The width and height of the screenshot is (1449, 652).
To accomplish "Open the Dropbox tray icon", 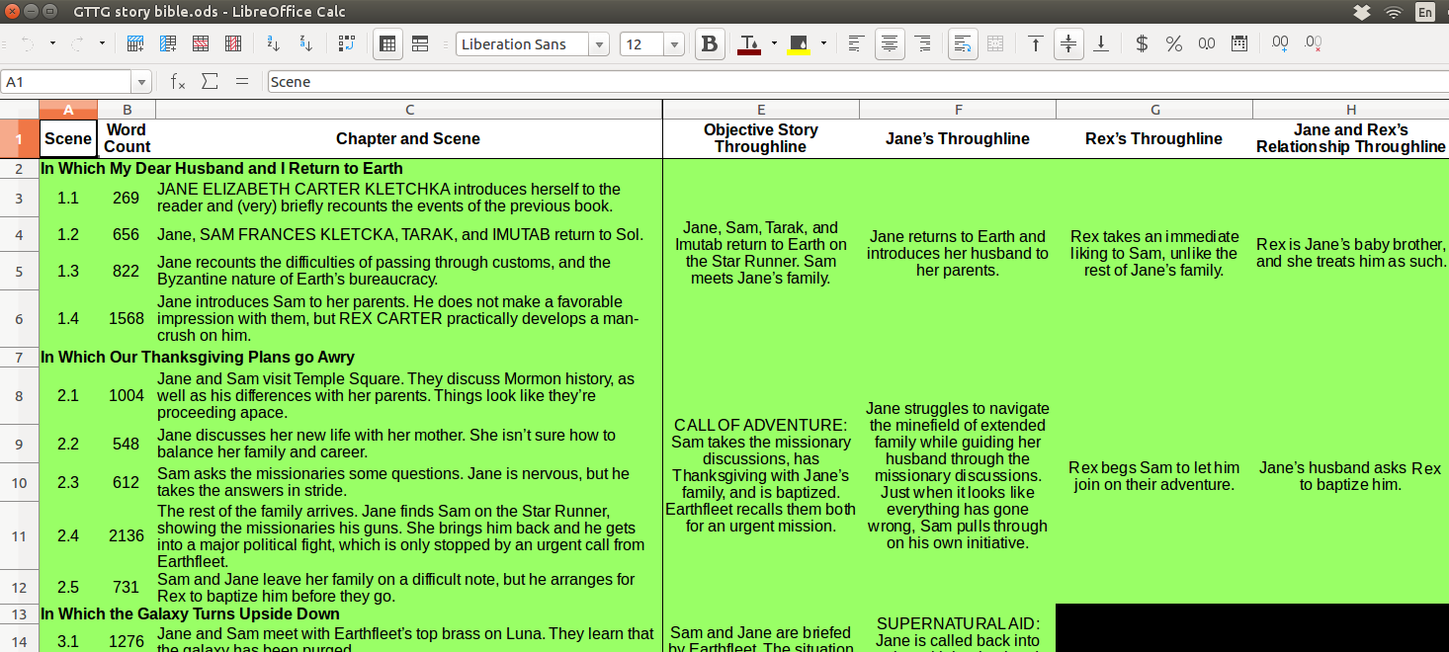I will click(1362, 13).
